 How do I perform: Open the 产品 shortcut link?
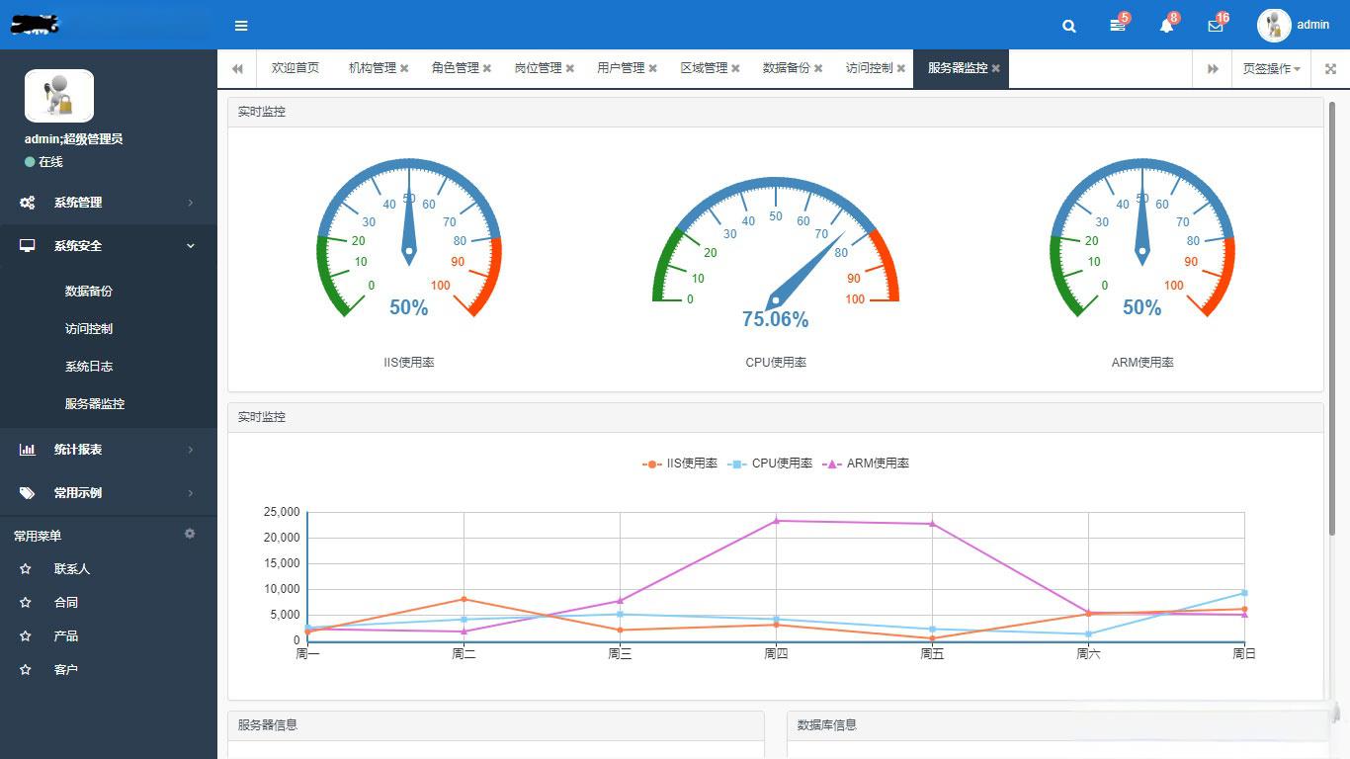(66, 636)
